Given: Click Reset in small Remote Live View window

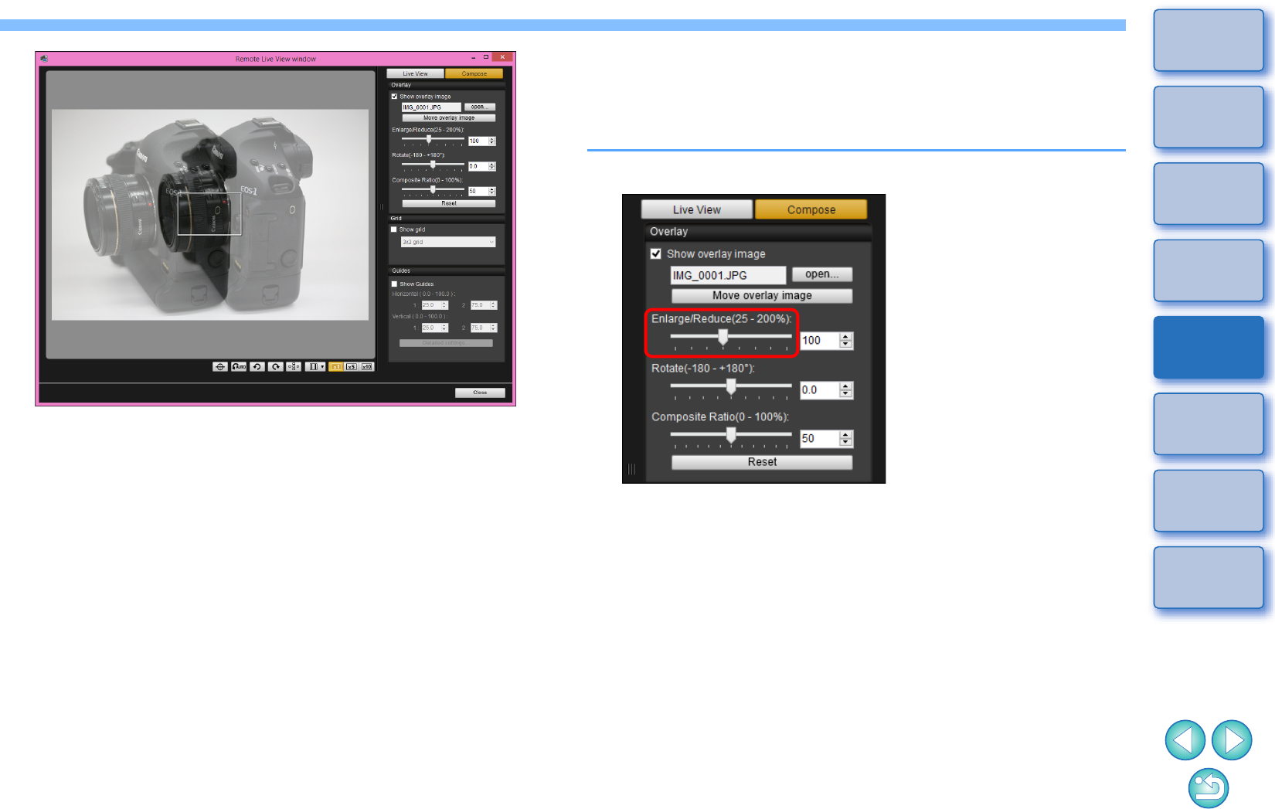Looking at the screenshot, I should click(x=449, y=203).
